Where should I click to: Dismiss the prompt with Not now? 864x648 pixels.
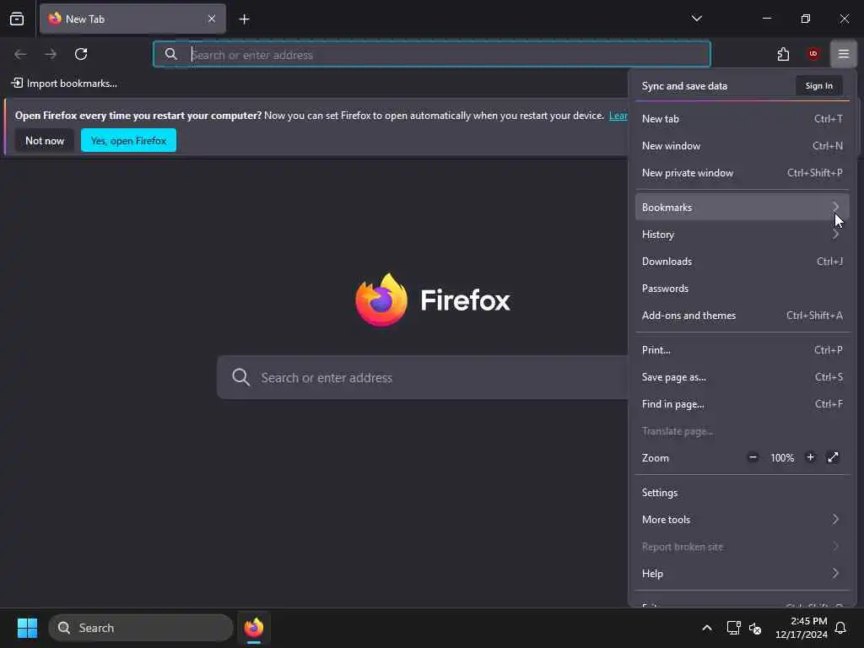[x=45, y=141]
